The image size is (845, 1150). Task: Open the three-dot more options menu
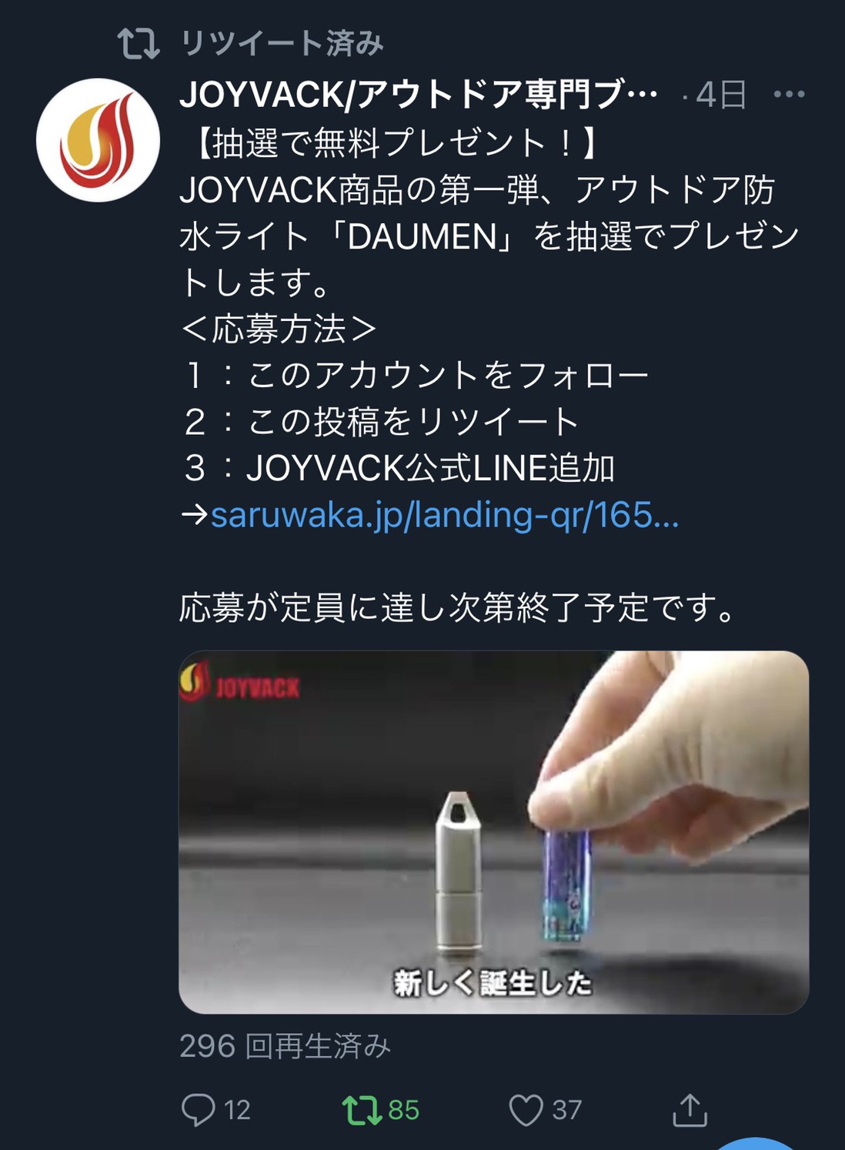[x=789, y=95]
